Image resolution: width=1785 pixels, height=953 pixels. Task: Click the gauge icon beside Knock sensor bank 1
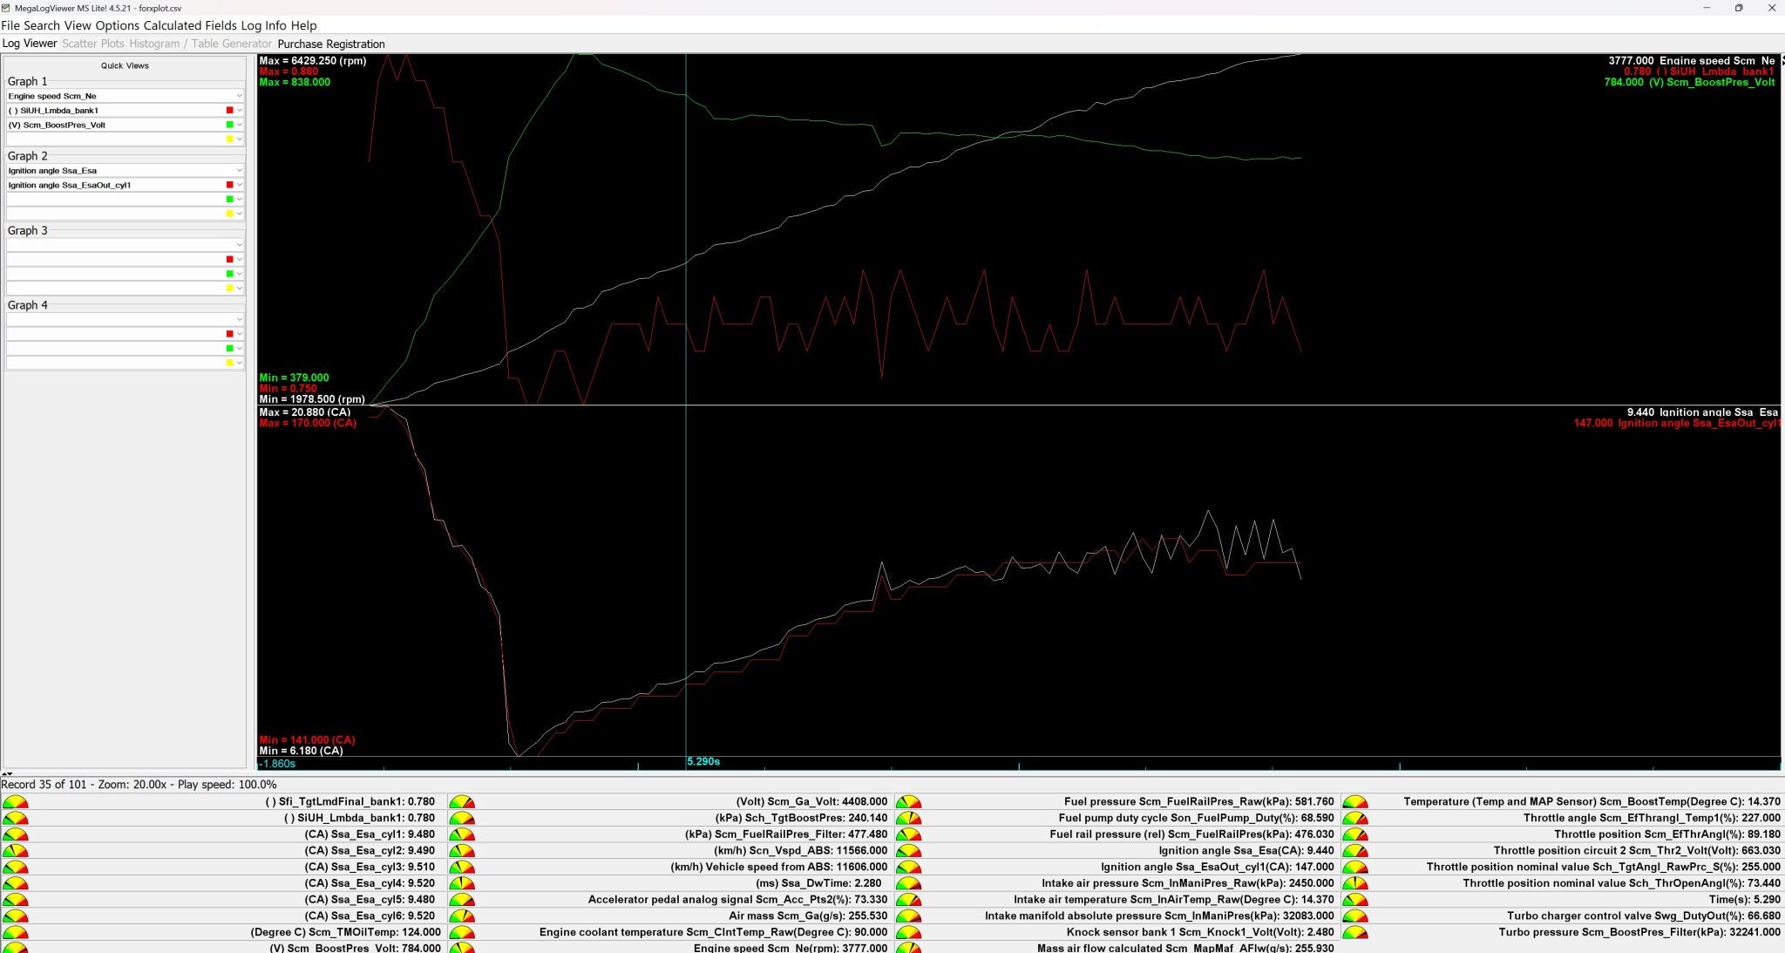909,933
